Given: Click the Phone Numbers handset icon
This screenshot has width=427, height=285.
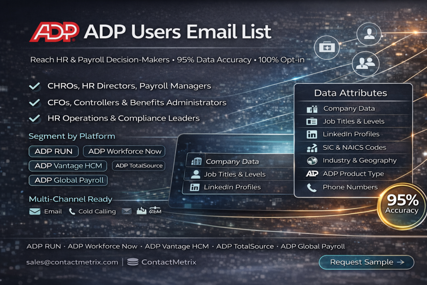Looking at the screenshot, I should (312, 188).
